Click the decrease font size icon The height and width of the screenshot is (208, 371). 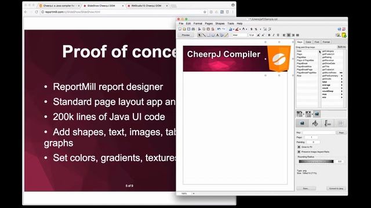263,35
